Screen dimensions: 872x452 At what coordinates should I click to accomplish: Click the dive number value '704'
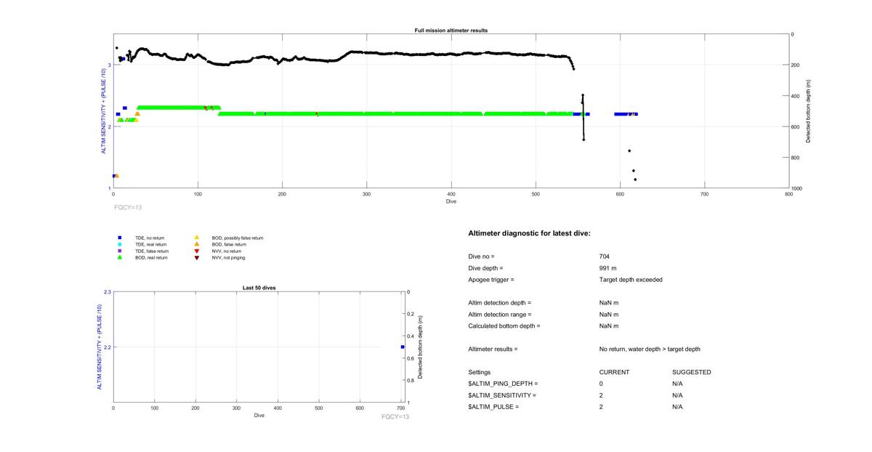(605, 257)
